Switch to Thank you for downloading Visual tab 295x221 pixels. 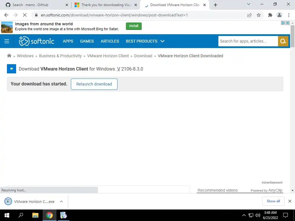tap(106, 5)
